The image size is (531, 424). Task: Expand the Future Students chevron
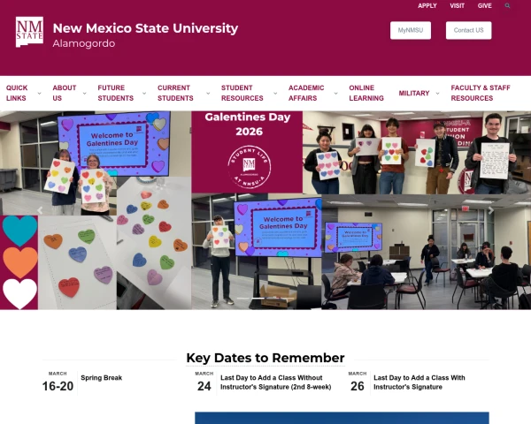pos(144,94)
